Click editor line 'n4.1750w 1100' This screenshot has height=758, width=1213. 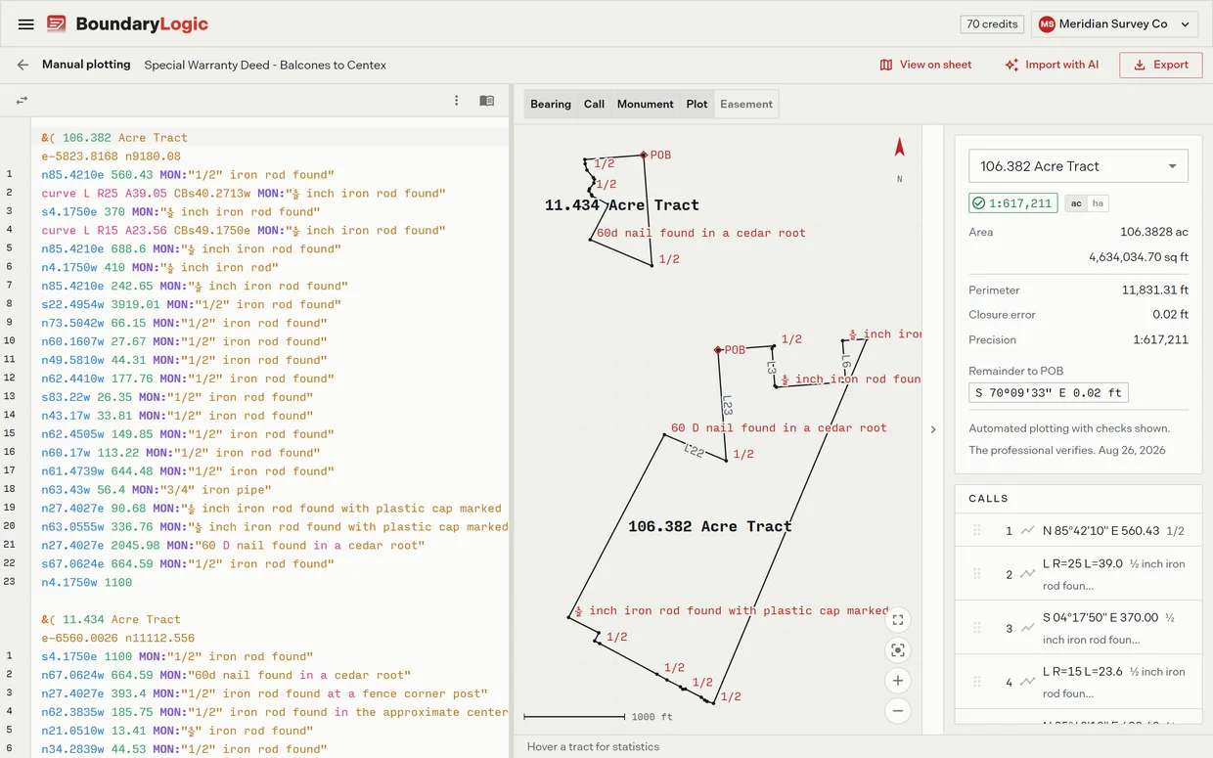[87, 583]
